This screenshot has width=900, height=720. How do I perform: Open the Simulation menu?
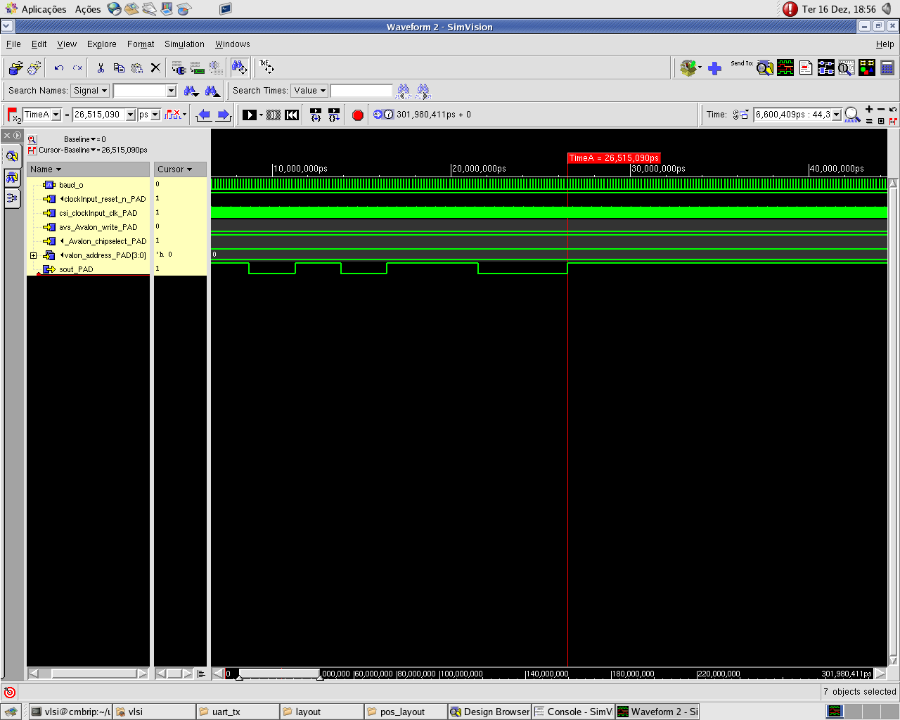tap(184, 44)
